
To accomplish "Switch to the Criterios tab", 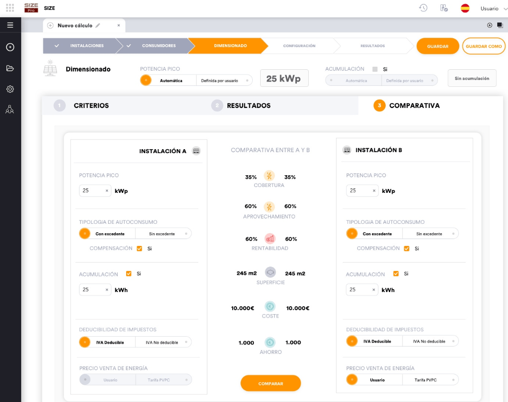I will pyautogui.click(x=91, y=106).
